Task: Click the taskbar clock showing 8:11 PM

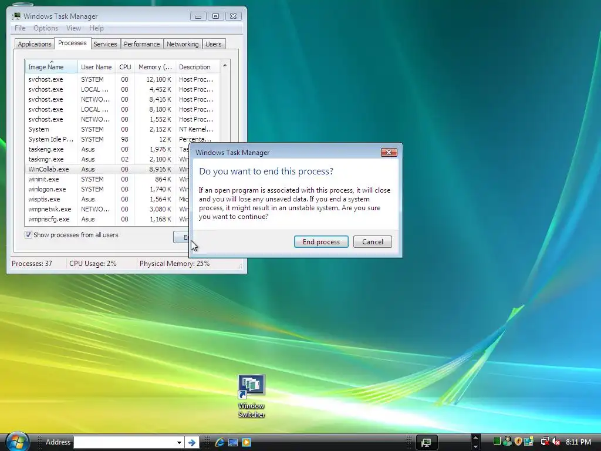Action: (578, 442)
